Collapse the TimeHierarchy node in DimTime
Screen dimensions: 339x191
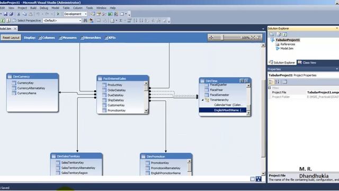click(x=202, y=100)
